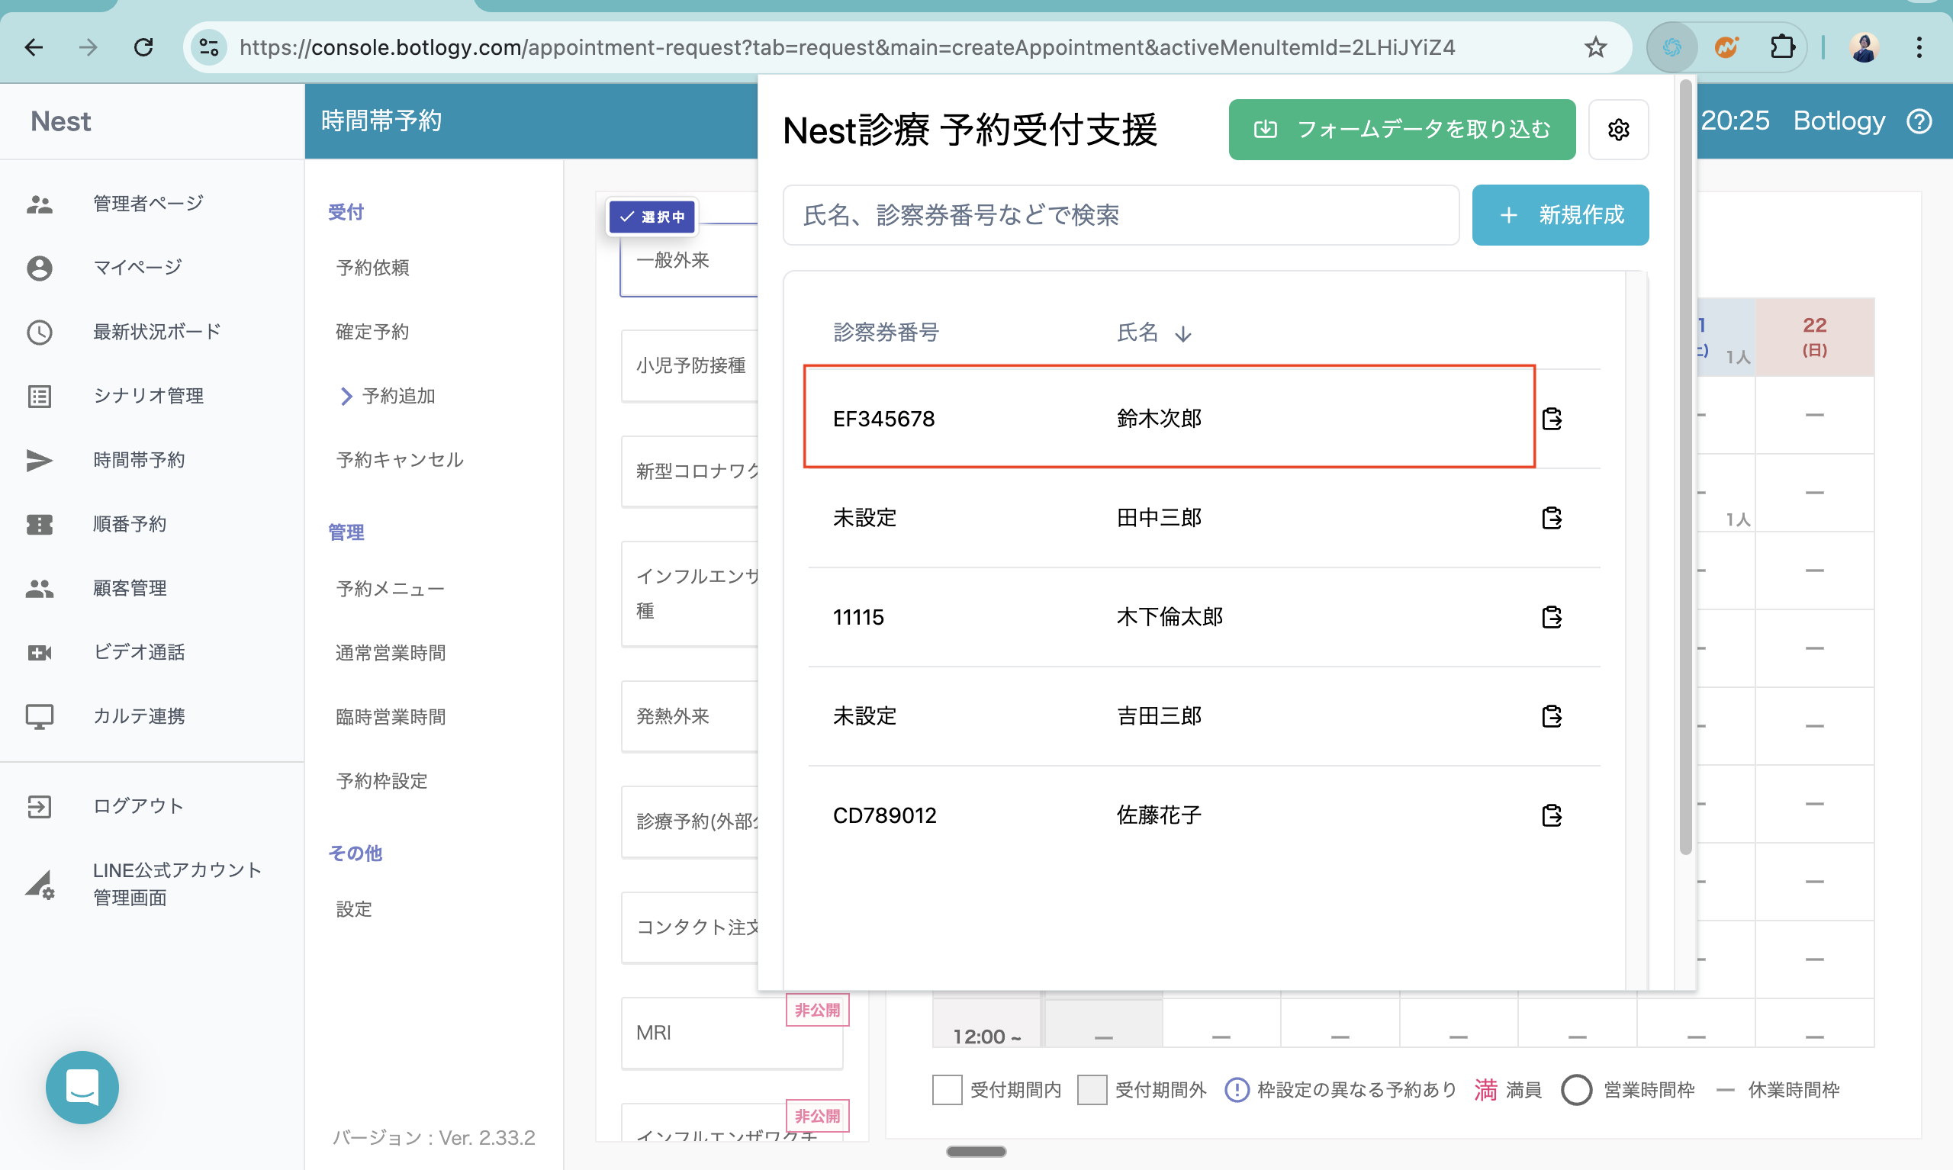Click the help question mark icon
Screen dimensions: 1953x1170
1920,121
